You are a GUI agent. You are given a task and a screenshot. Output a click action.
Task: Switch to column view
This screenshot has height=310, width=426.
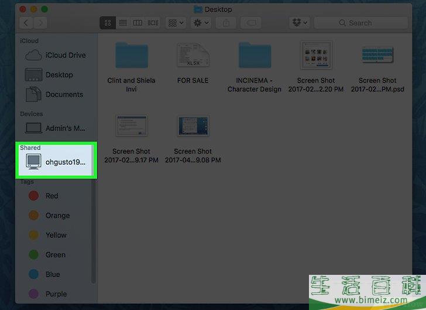(138, 23)
